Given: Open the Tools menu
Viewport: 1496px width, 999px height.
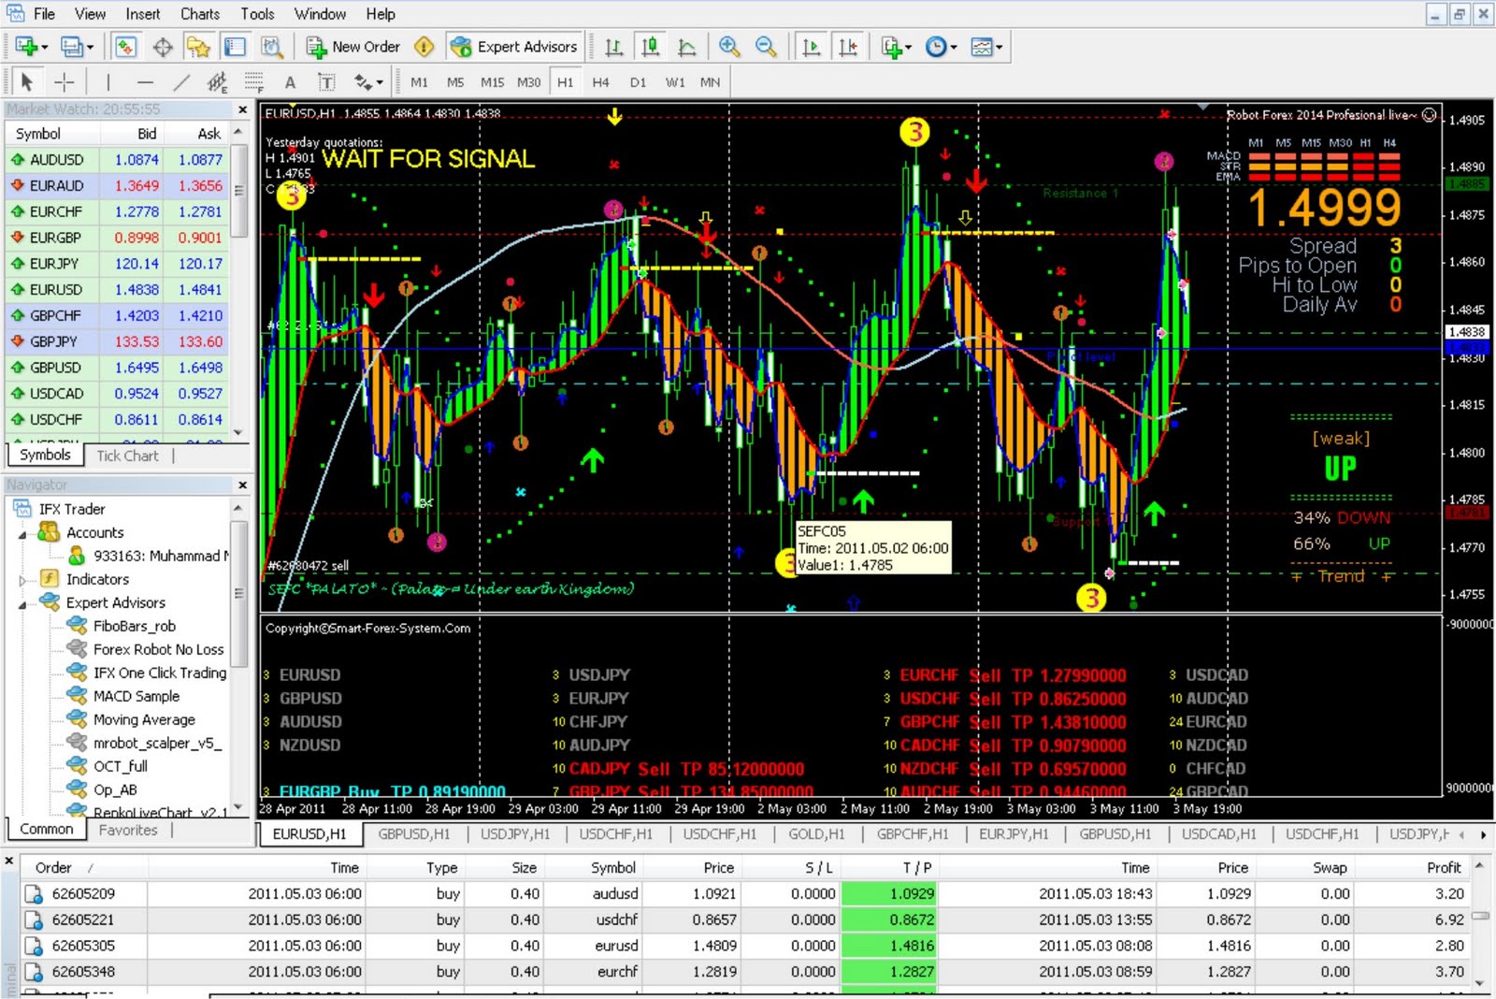Looking at the screenshot, I should pos(257,14).
